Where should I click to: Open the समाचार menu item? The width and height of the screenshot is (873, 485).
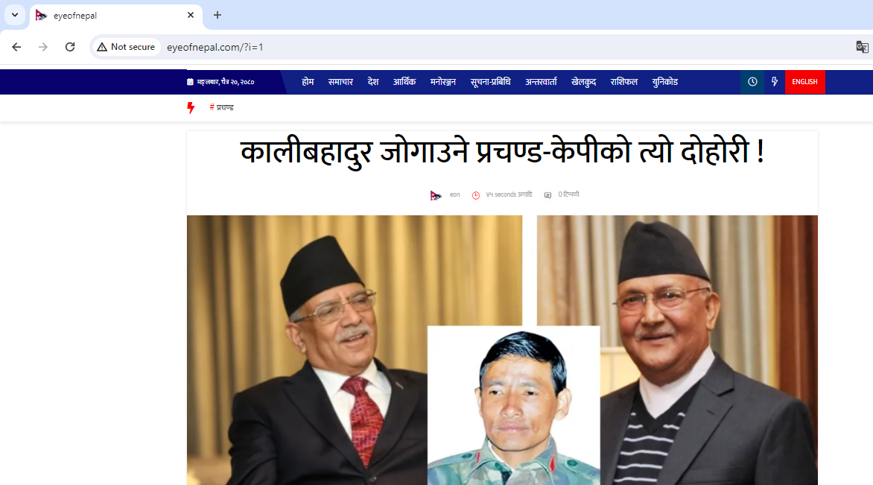click(340, 82)
